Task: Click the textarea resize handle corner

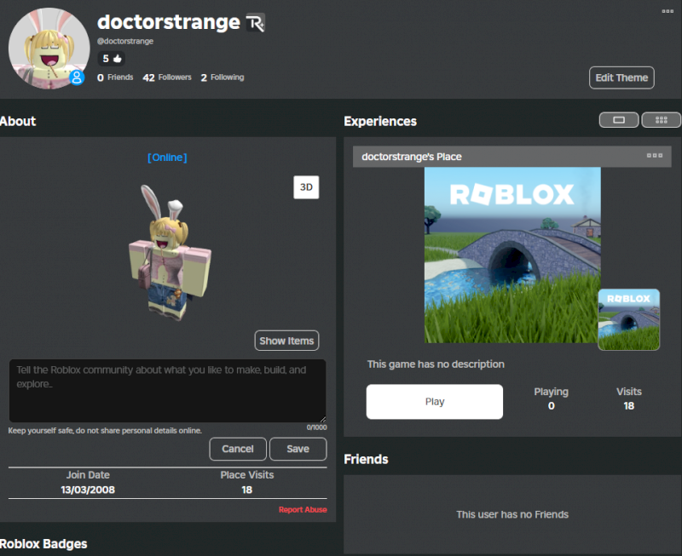Action: (323, 419)
